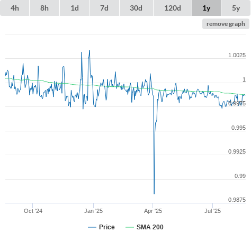The image size is (251, 241).
Task: Click the green SMA 200 legend swatch
Action: (130, 227)
